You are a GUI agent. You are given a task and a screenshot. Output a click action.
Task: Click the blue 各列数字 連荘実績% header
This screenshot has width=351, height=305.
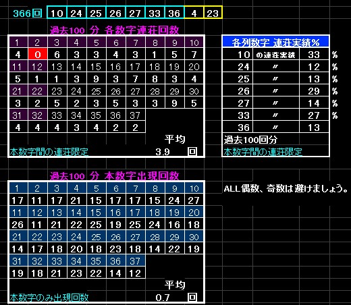pos(275,42)
